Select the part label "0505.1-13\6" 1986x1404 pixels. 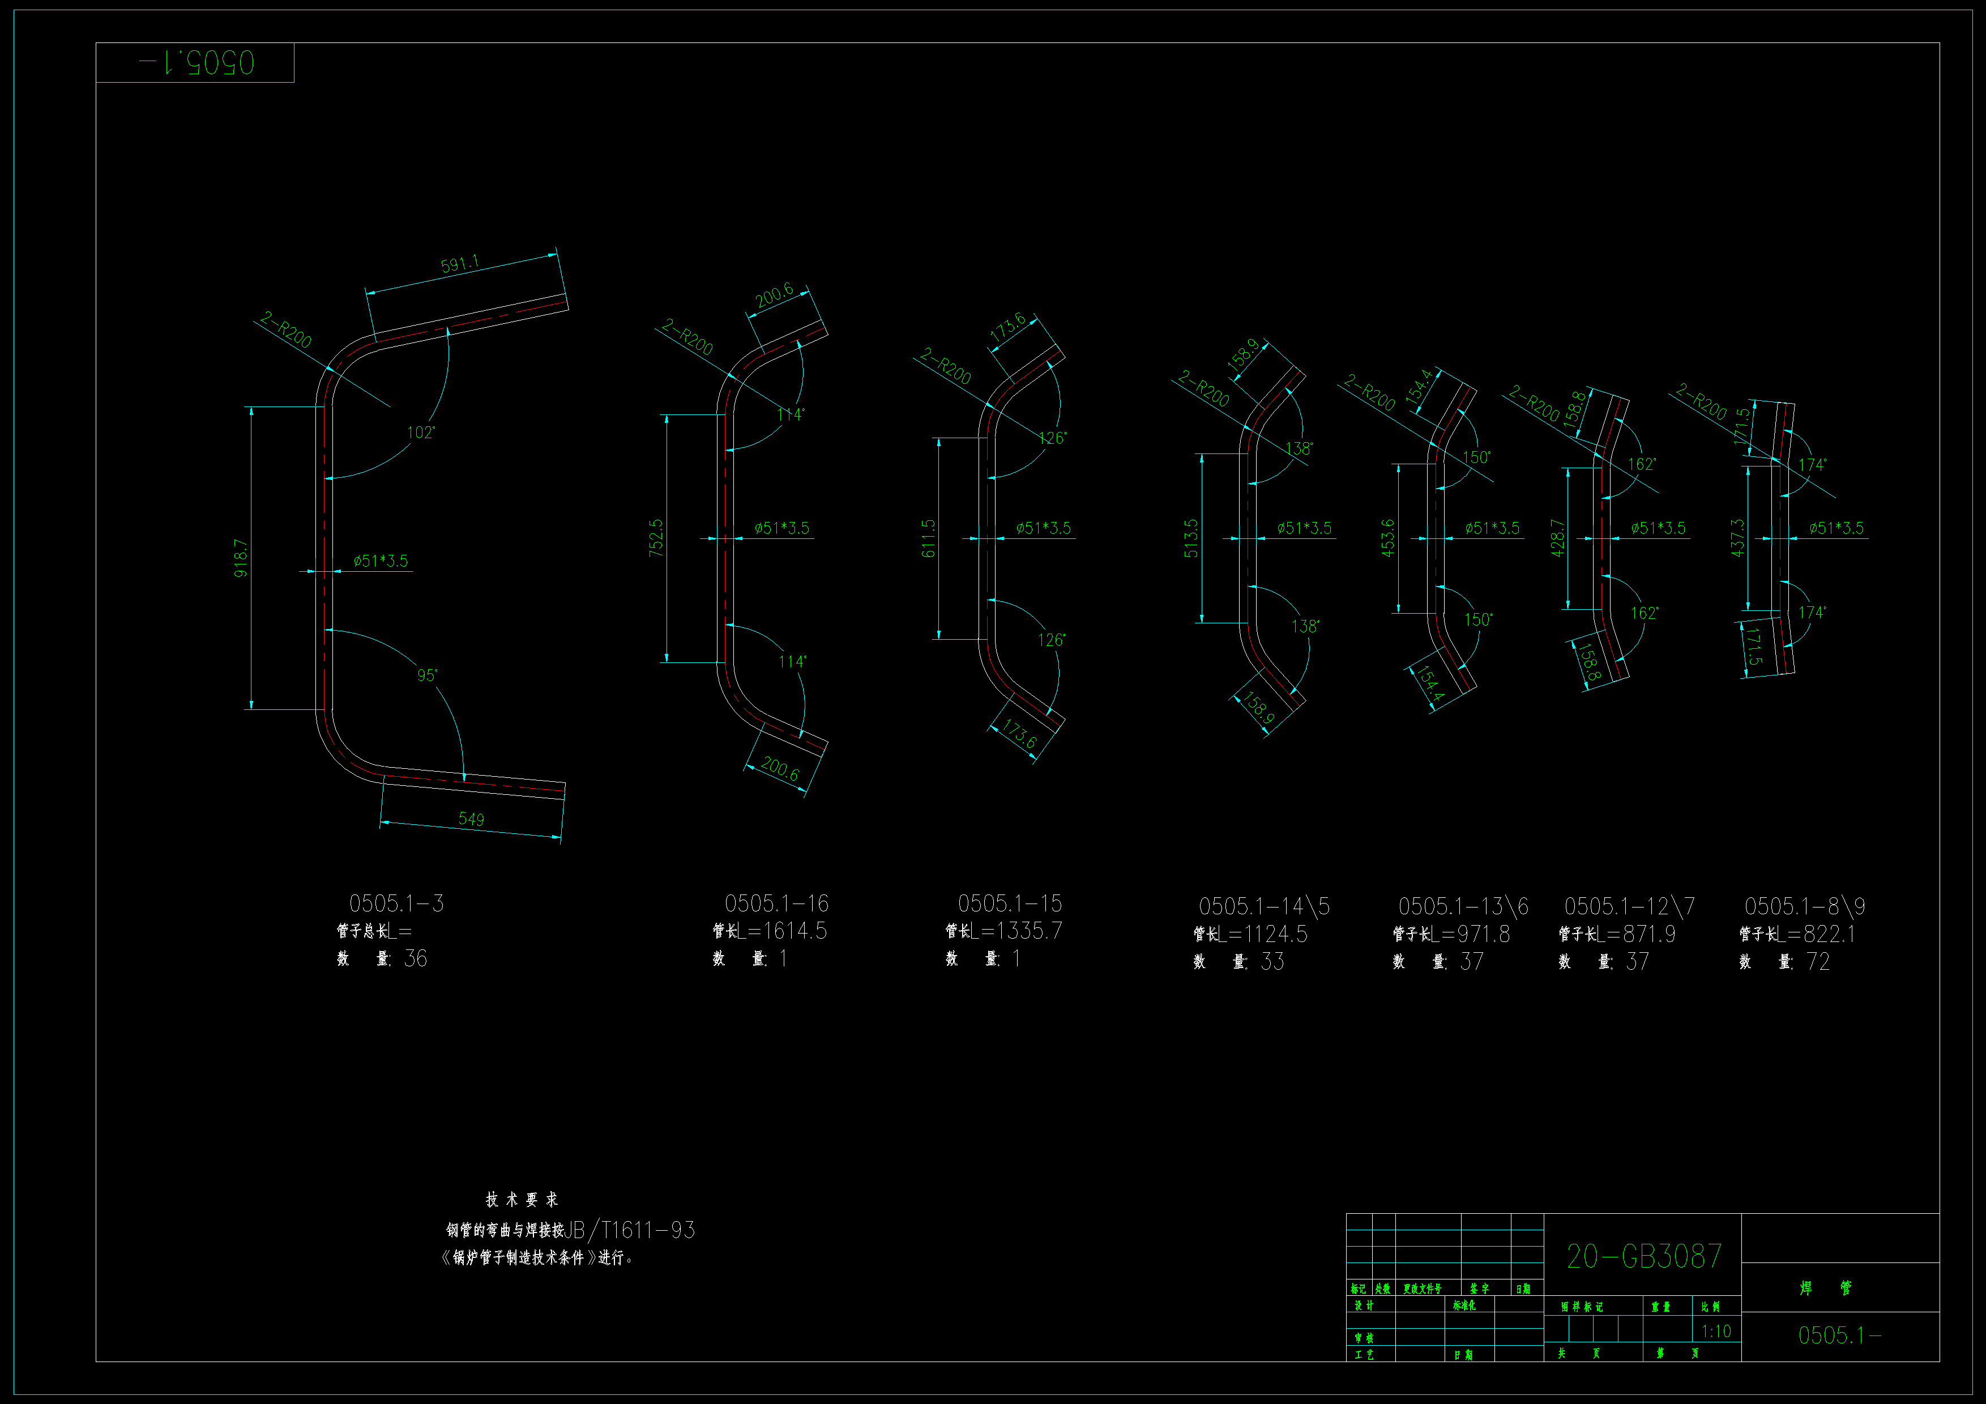(1463, 906)
